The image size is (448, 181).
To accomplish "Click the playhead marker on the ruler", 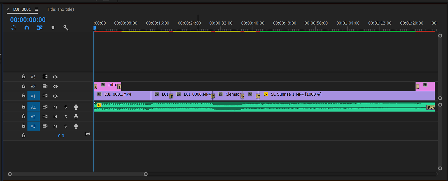I will coord(95,28).
